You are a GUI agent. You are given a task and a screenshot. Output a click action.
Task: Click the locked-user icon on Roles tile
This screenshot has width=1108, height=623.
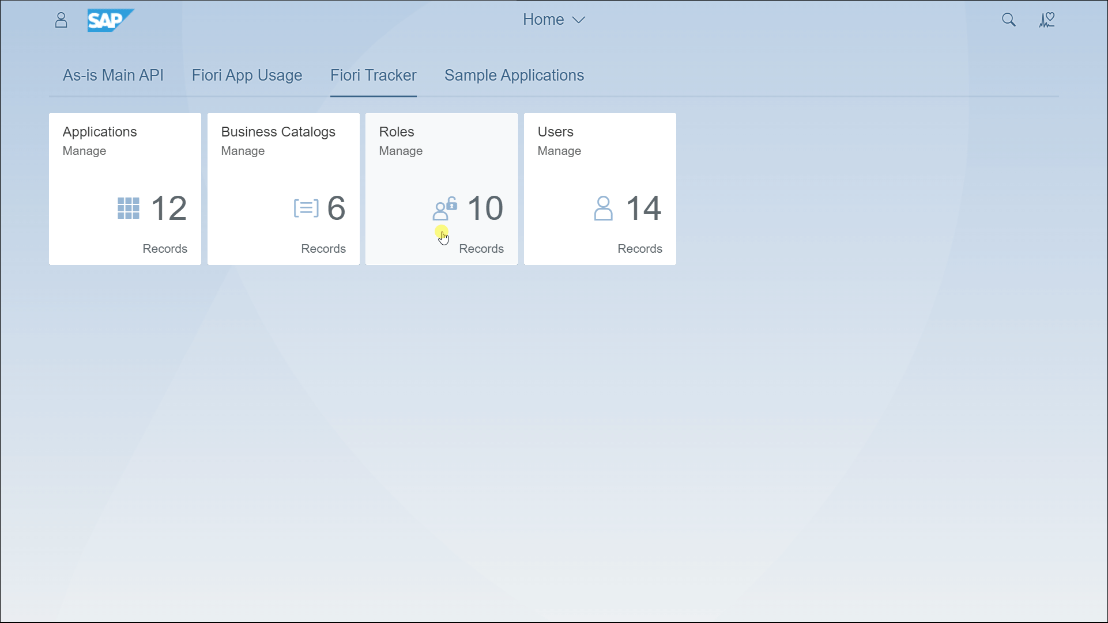444,208
